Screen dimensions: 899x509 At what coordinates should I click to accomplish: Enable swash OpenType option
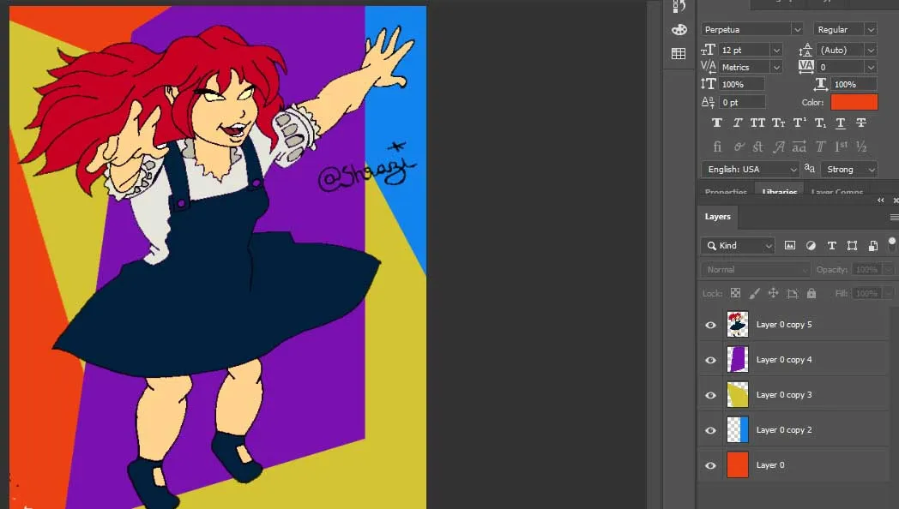click(779, 147)
